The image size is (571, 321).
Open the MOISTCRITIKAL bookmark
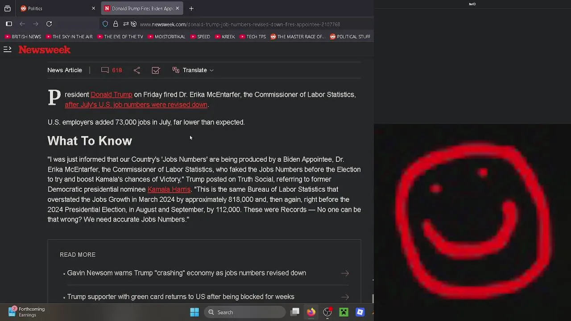pos(167,37)
